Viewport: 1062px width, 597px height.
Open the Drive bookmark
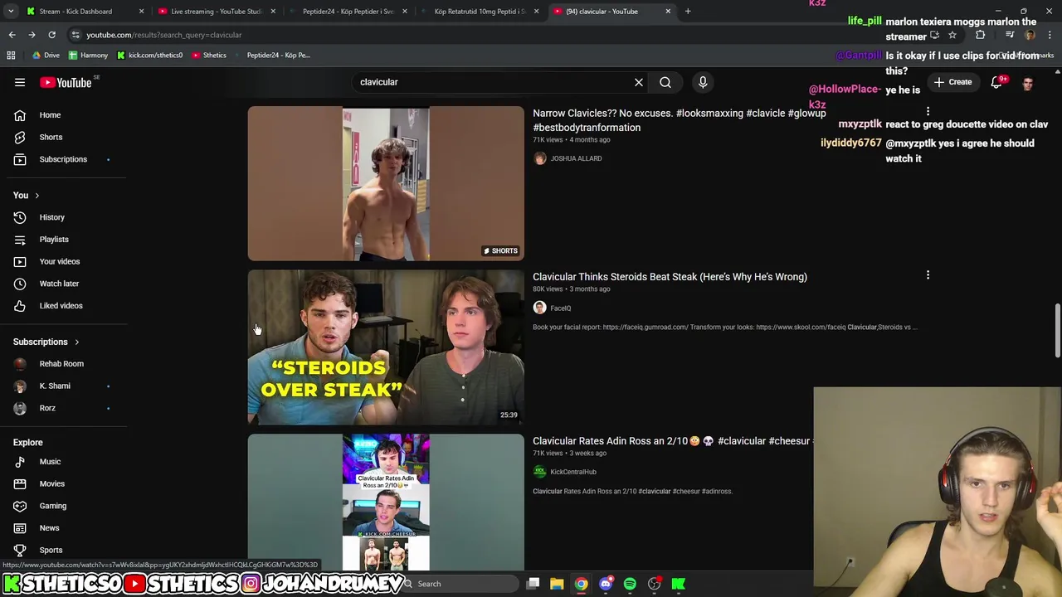(46, 56)
